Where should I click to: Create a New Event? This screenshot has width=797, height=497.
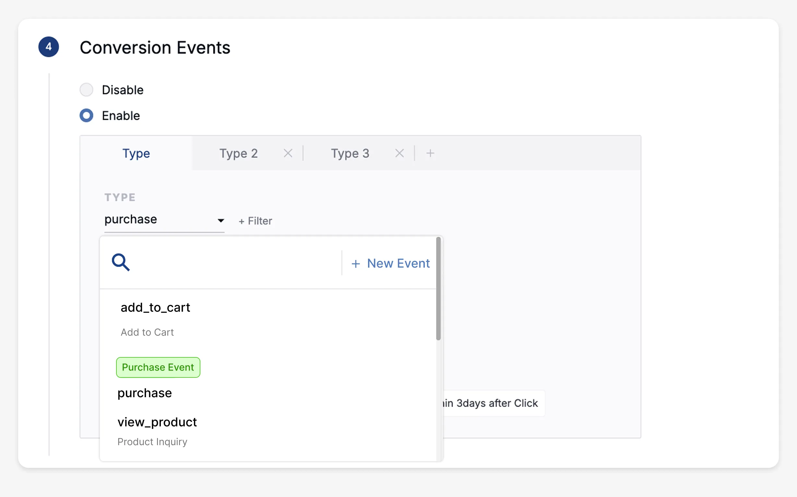click(x=390, y=263)
